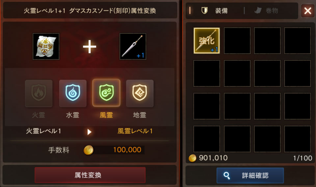Click the greyed-out 火霊 fire element icon
Viewport: 316px width, 187px height.
[39, 93]
